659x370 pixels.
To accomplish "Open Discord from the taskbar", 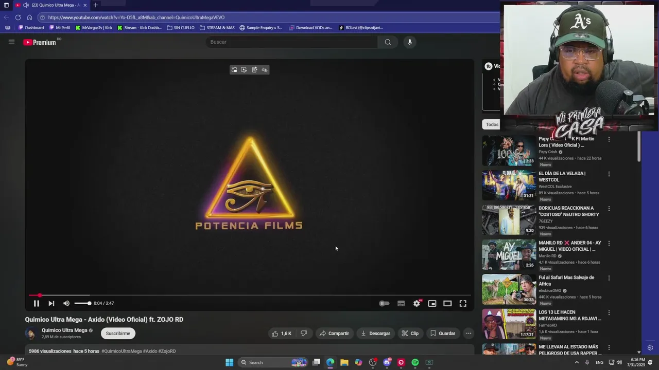I will [x=387, y=363].
